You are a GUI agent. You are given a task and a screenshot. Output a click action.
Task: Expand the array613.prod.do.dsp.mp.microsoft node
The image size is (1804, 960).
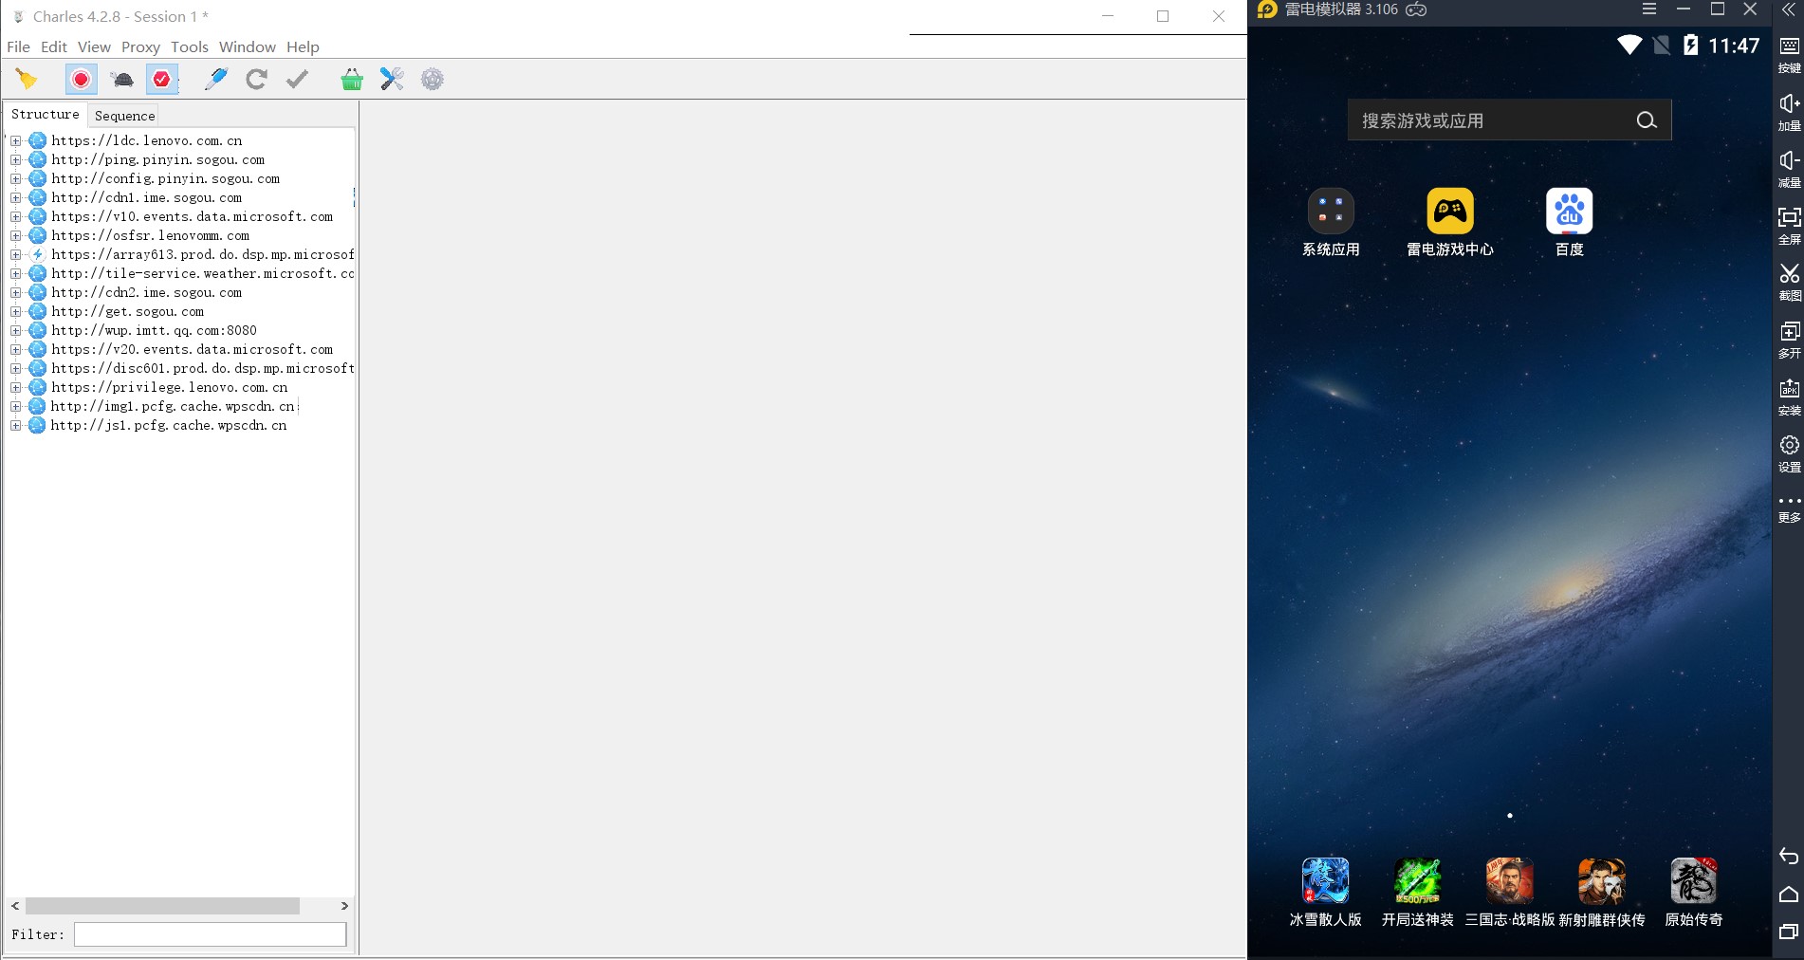click(16, 254)
